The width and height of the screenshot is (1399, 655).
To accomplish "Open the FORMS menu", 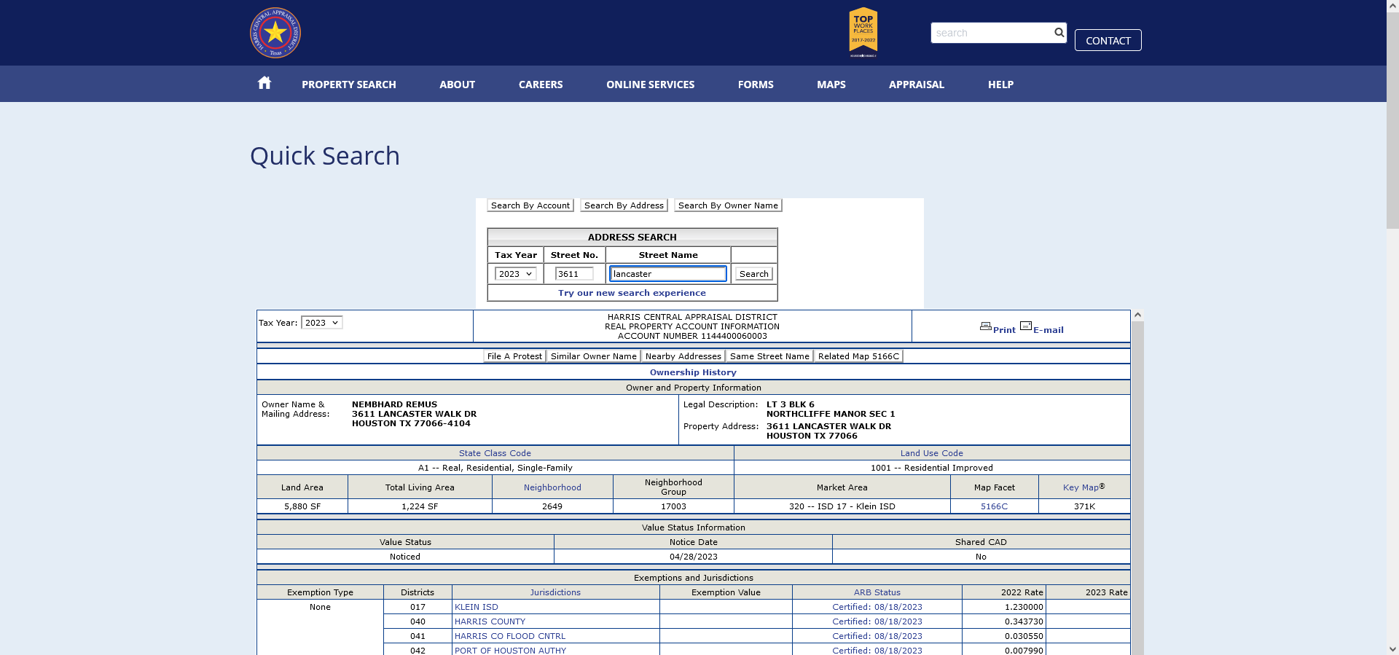I will pyautogui.click(x=756, y=85).
